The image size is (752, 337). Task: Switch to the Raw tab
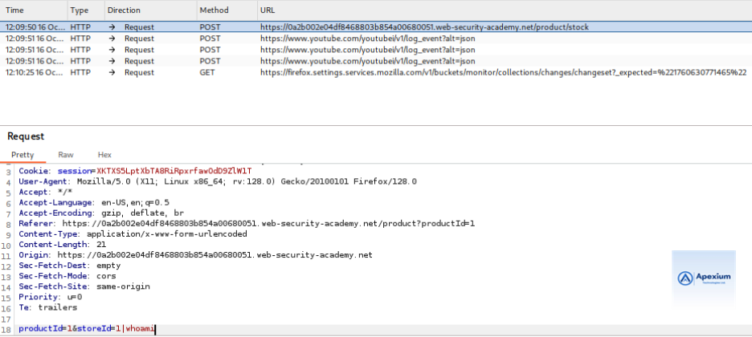[67, 154]
